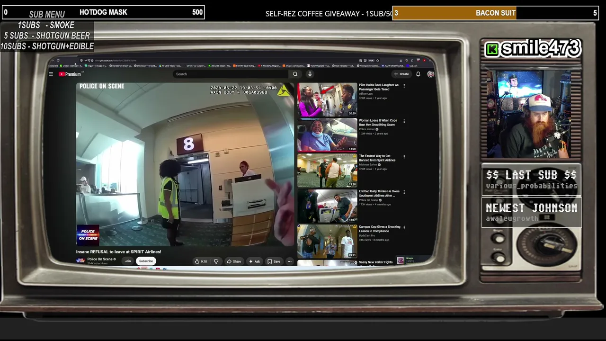Open options for 'Entitled Bully' video
The height and width of the screenshot is (341, 606).
coord(404,192)
